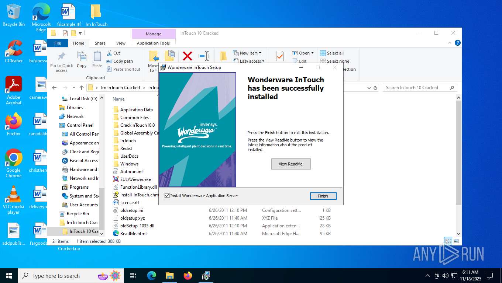Screen dimensions: 502x283
Task: Open the New item dropdown
Action: point(247,53)
